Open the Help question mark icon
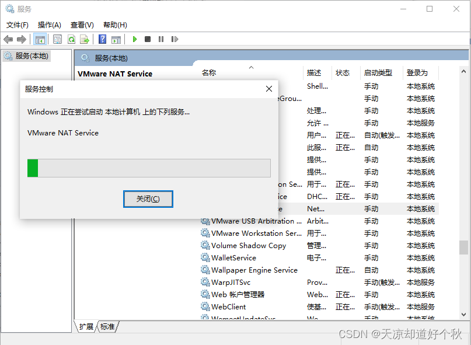The image size is (471, 345). (x=103, y=39)
